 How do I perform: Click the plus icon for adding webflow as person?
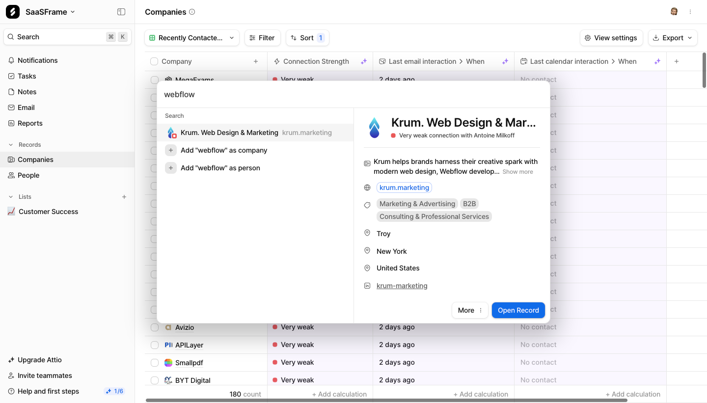[x=171, y=168]
